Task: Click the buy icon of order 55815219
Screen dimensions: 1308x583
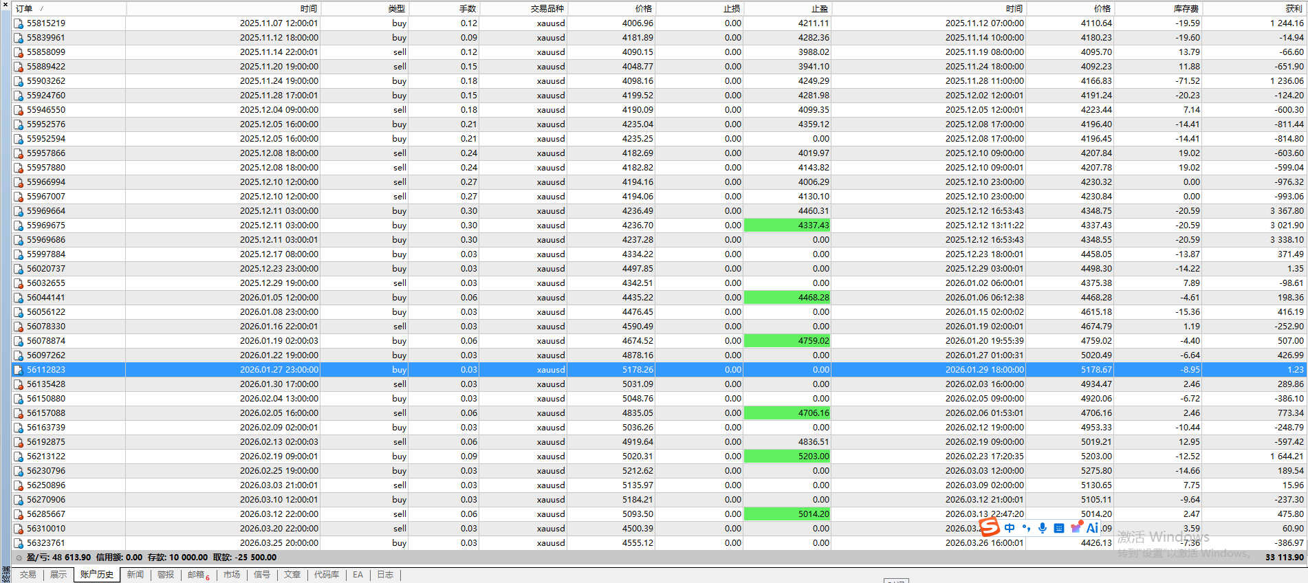Action: click(x=19, y=23)
